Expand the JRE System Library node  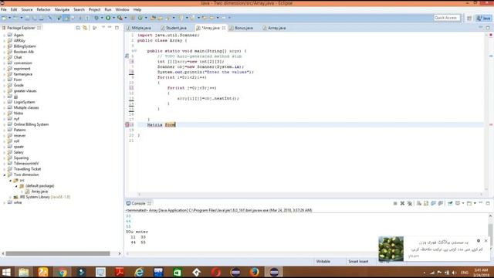(x=10, y=197)
